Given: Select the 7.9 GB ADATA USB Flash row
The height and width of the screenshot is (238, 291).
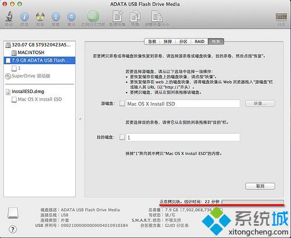Looking at the screenshot, I should pos(40,61).
